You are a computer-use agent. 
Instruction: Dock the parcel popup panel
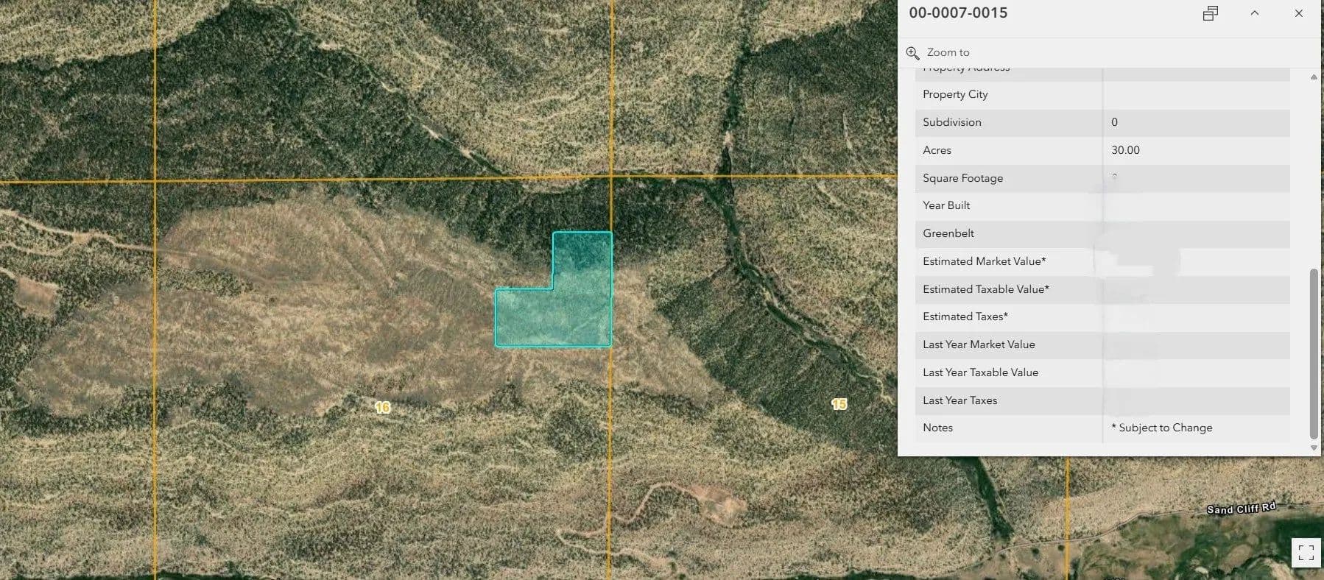pyautogui.click(x=1210, y=13)
